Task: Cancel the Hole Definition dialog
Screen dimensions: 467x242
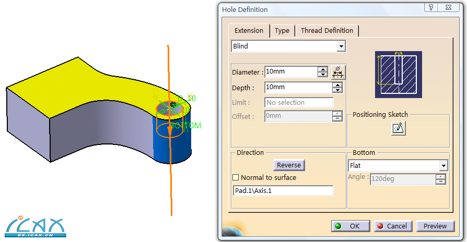Action: click(x=393, y=226)
